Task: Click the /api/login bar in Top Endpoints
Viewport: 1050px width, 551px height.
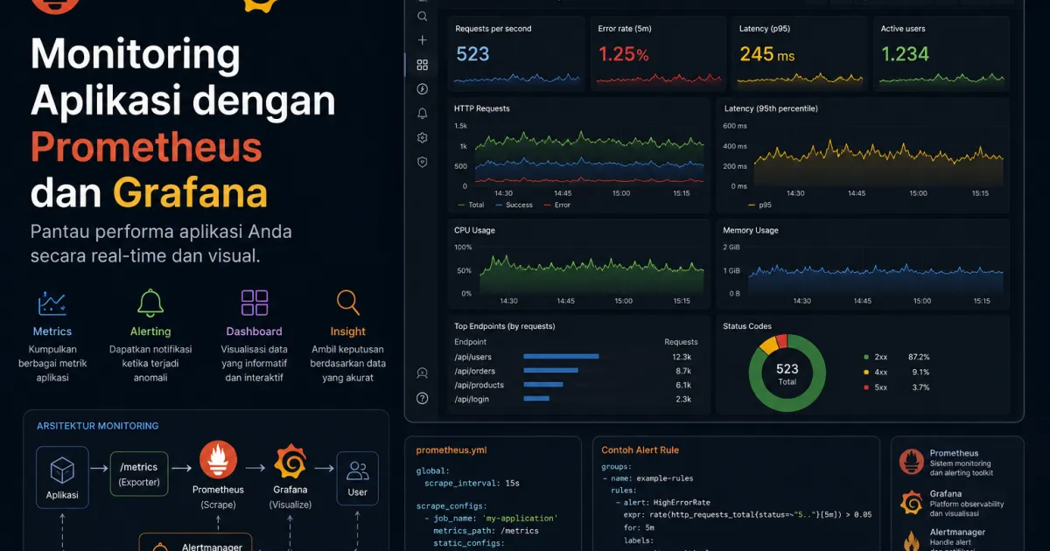Action: pyautogui.click(x=536, y=399)
